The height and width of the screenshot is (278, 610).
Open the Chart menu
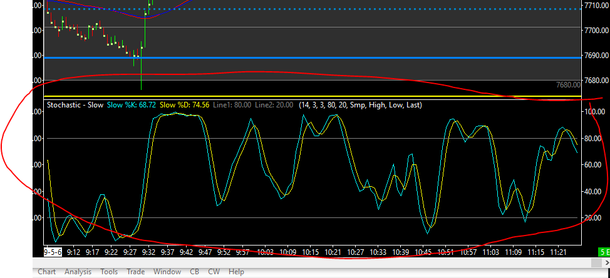[47, 272]
